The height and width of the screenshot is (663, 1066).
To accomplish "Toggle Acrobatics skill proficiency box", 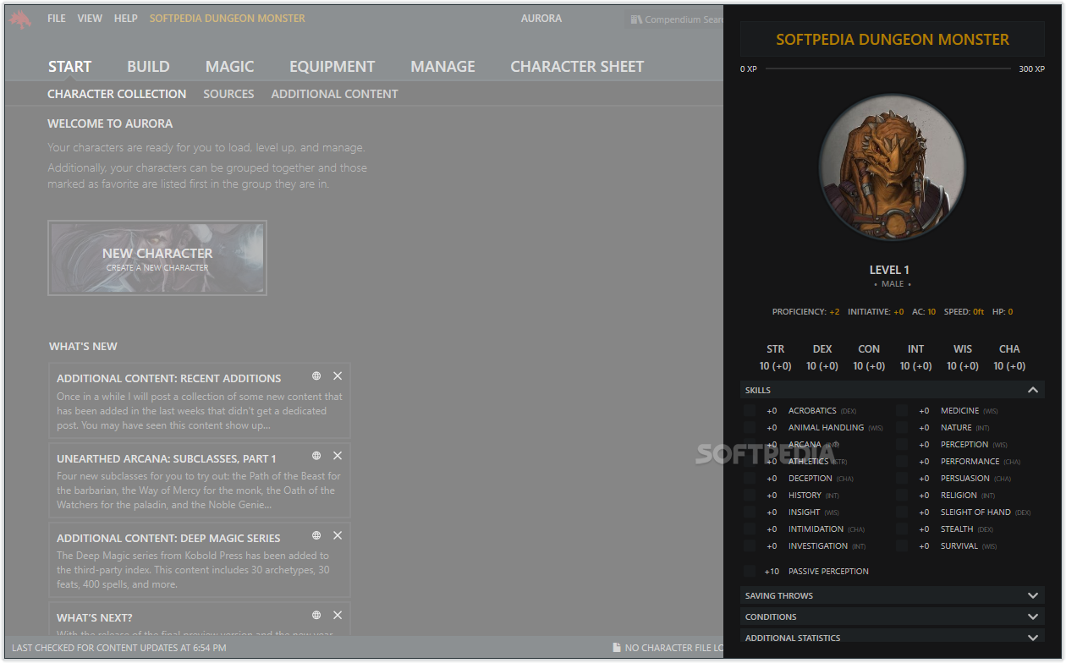I will pyautogui.click(x=750, y=410).
